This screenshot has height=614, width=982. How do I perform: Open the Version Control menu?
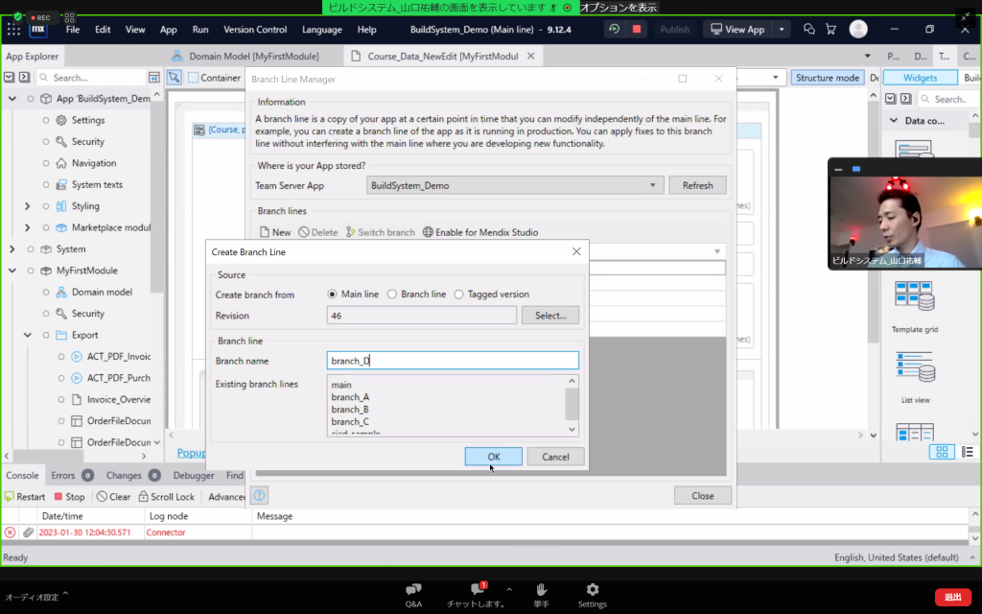pyautogui.click(x=254, y=30)
